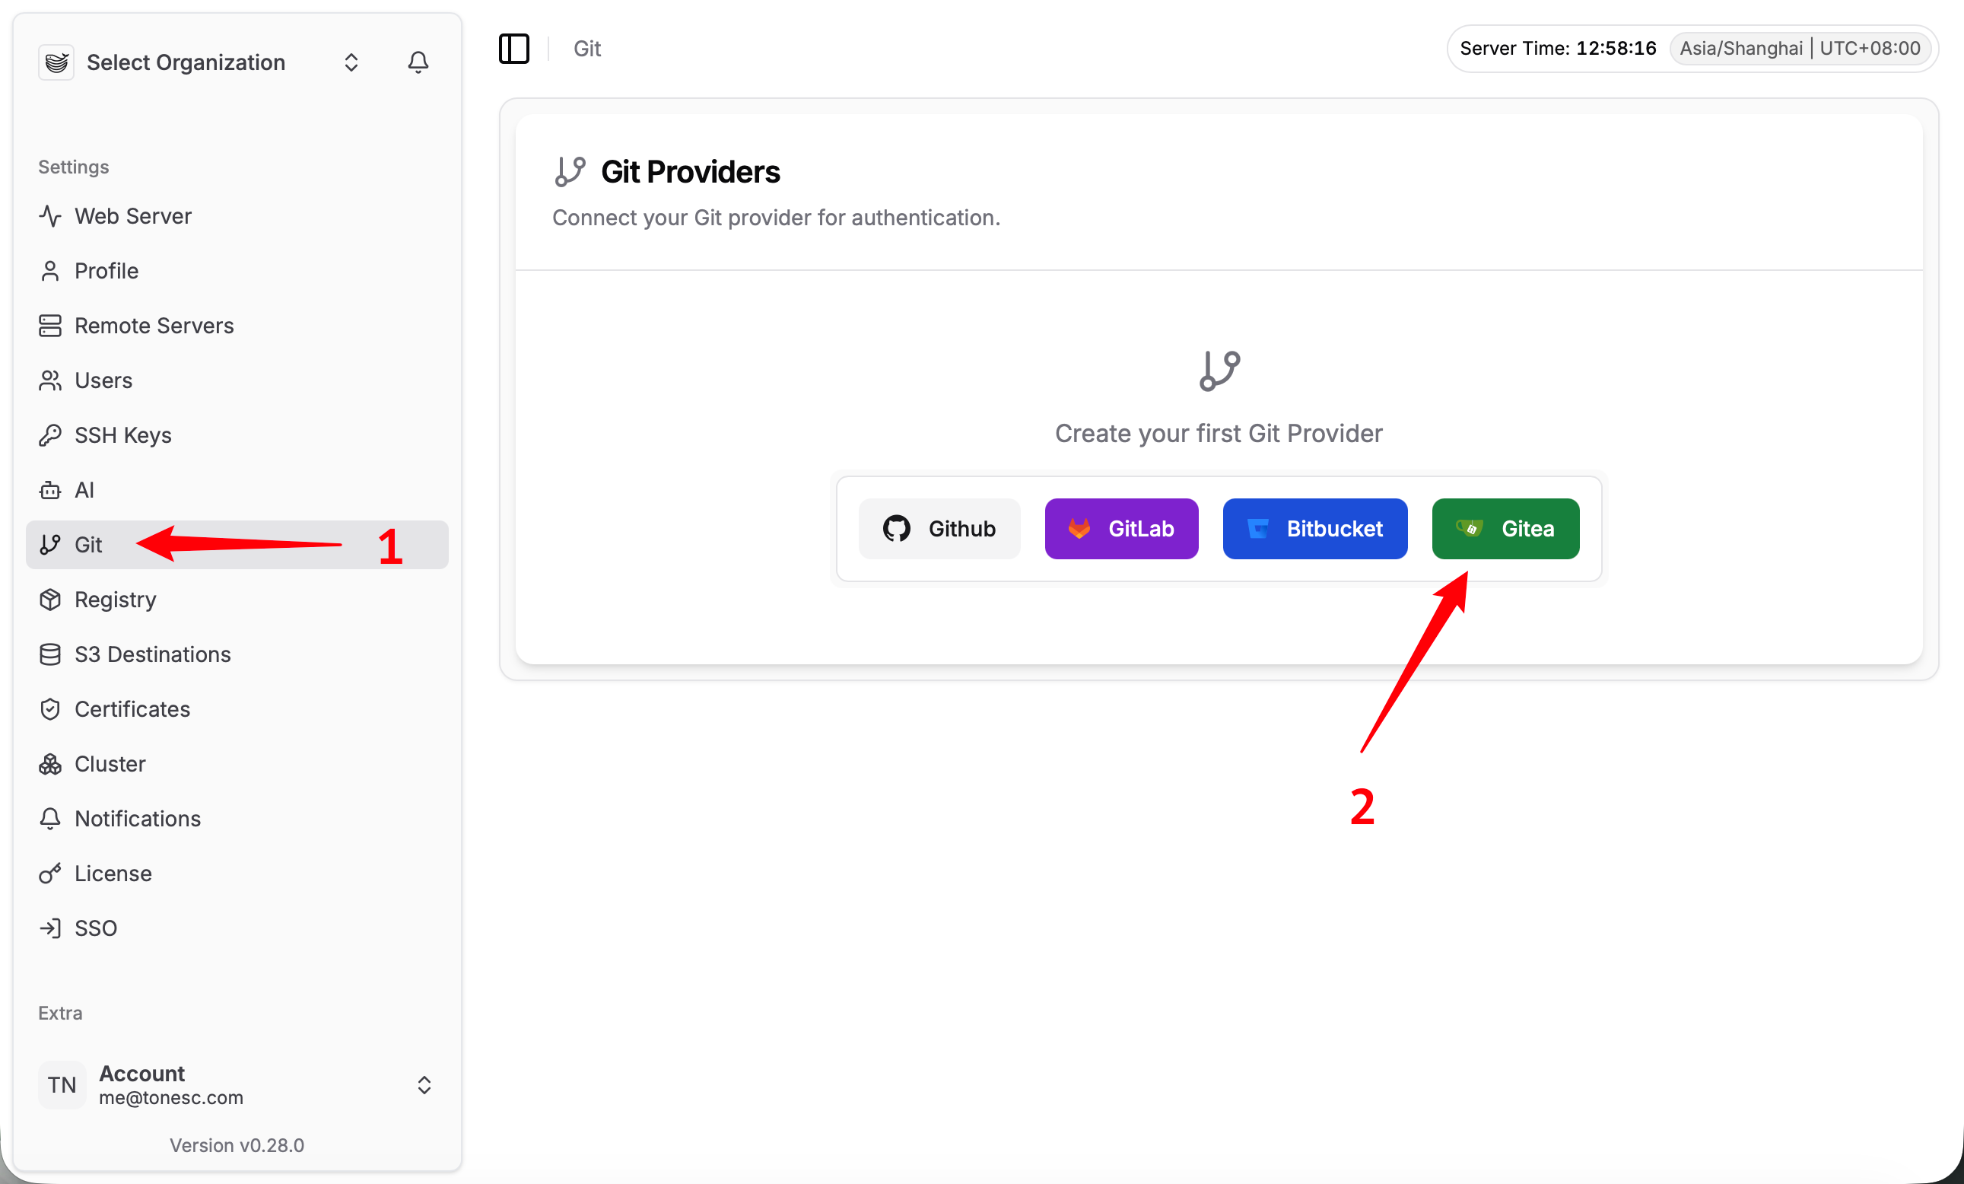Click the SSH Keys key icon

(50, 435)
